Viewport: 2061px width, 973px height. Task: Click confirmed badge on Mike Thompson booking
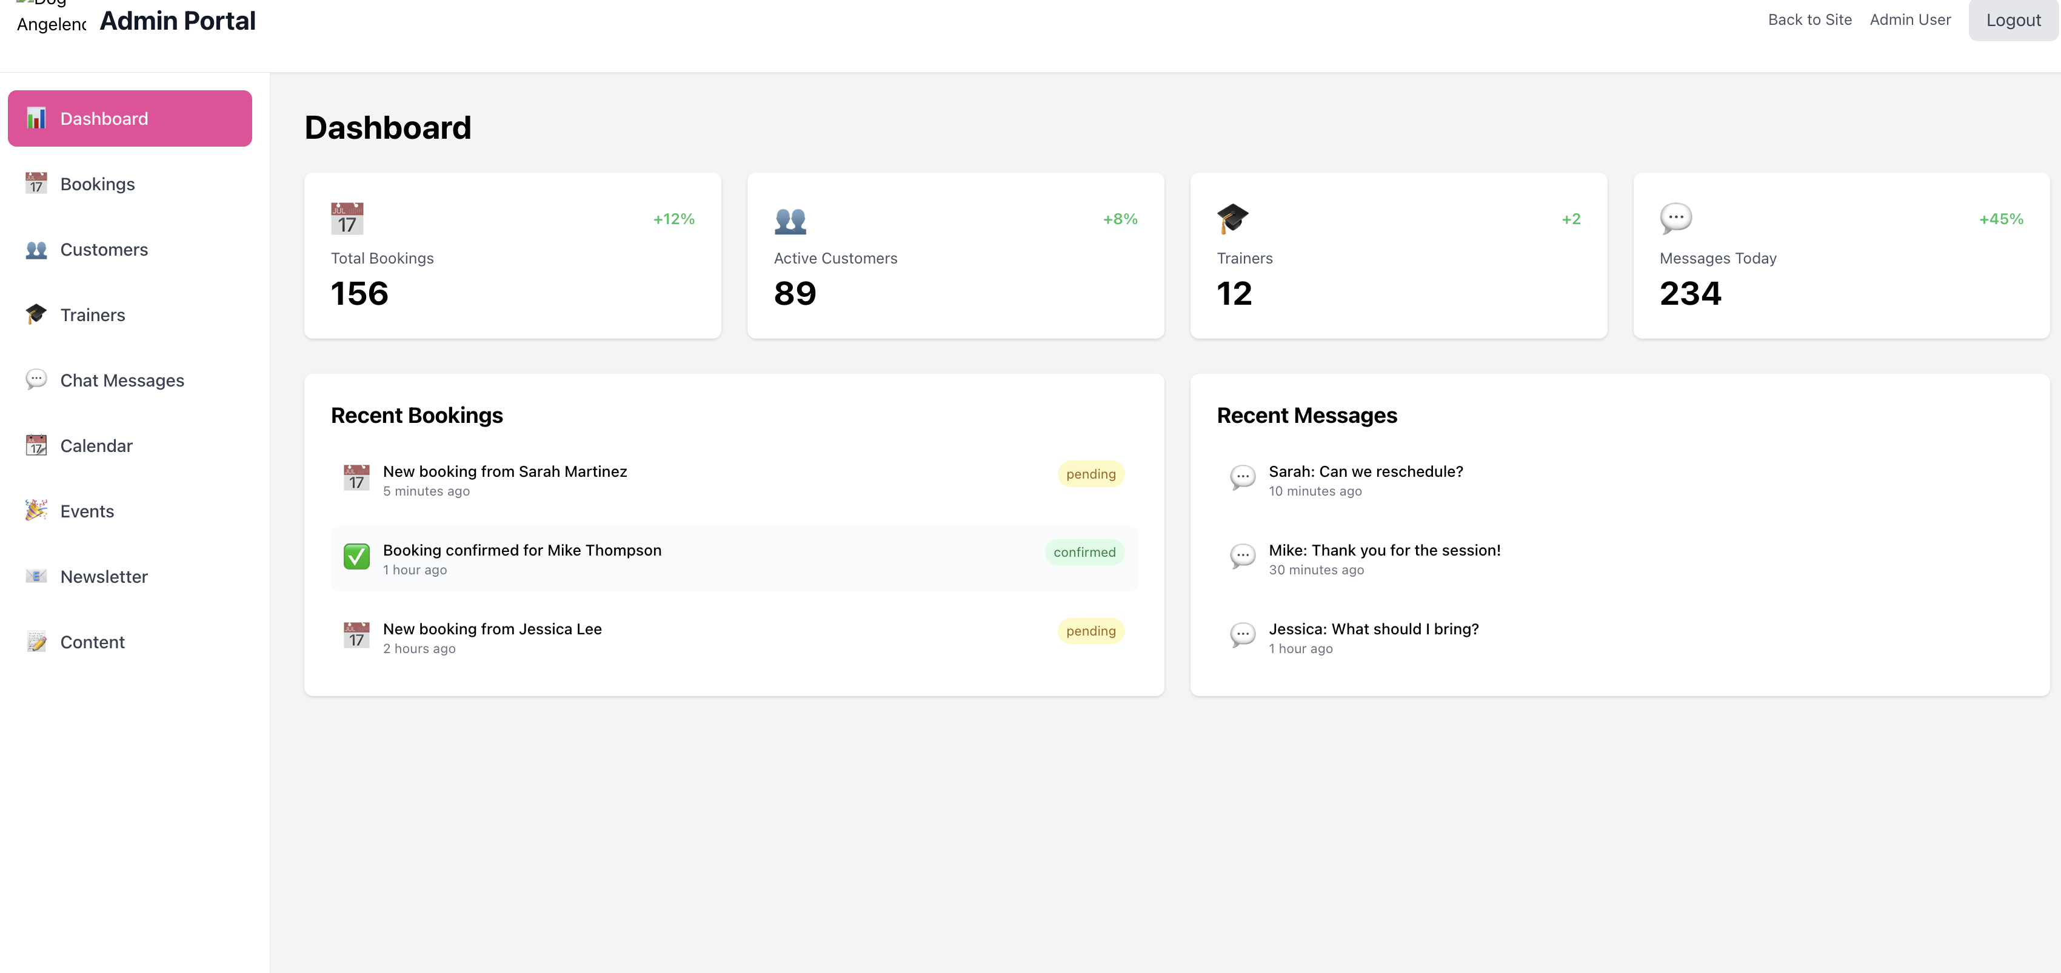(x=1083, y=553)
